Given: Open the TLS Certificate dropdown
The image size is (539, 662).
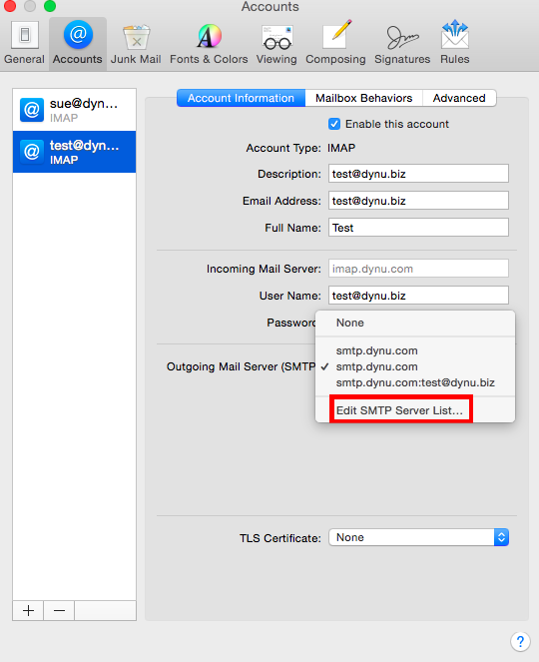Looking at the screenshot, I should point(418,537).
